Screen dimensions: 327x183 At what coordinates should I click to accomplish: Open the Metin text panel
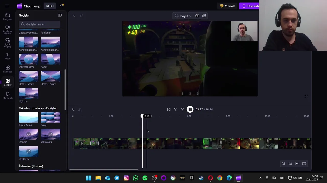coord(8,56)
